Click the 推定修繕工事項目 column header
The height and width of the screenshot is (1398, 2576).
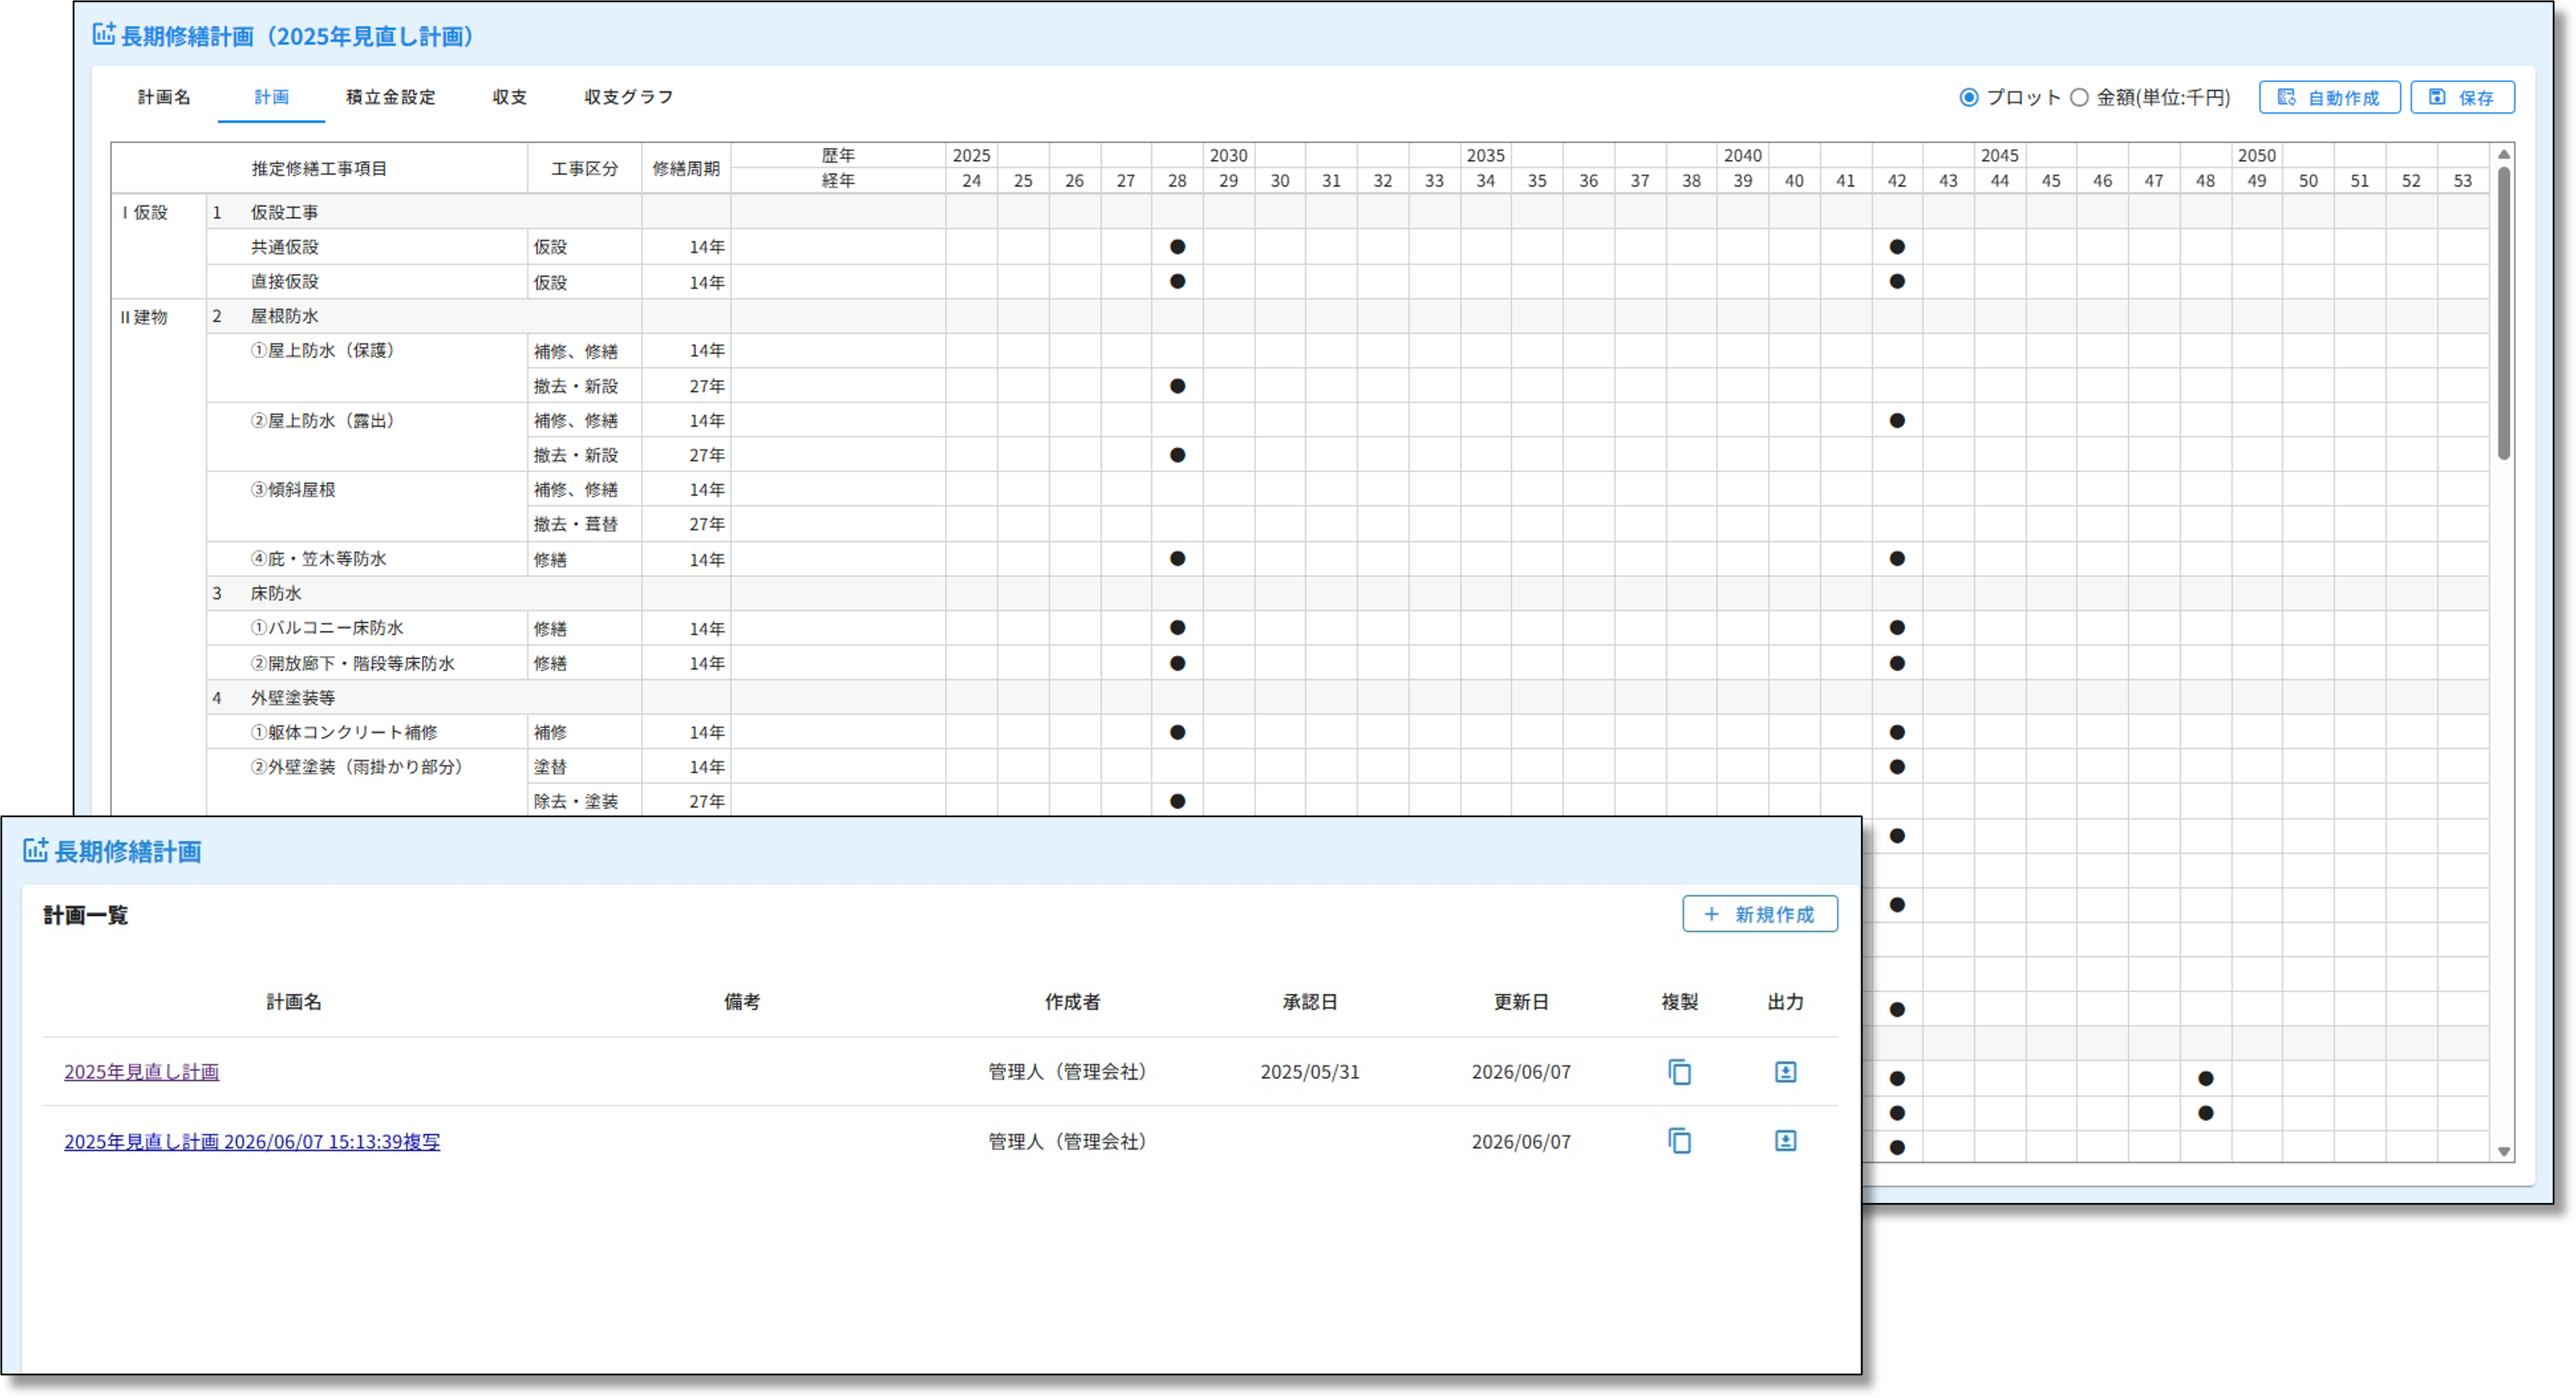pos(319,168)
